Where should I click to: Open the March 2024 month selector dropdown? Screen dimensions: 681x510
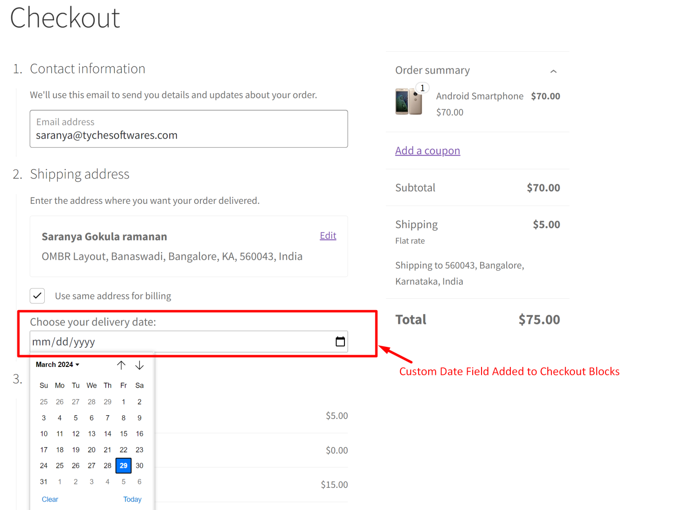(x=57, y=364)
